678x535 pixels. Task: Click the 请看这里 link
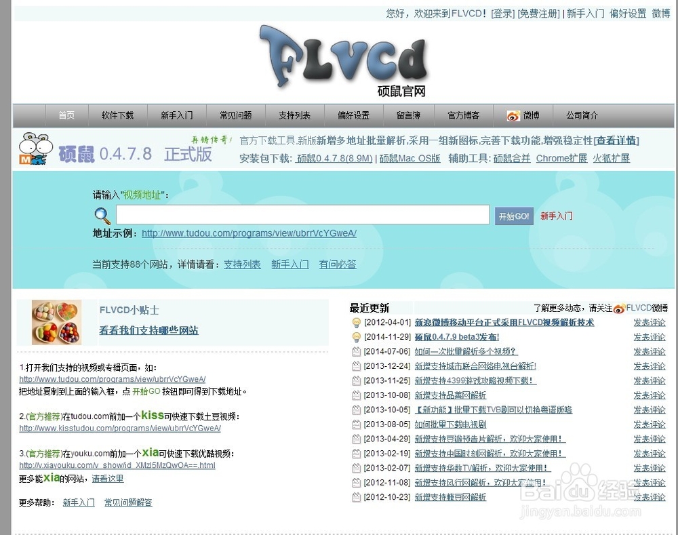point(108,479)
